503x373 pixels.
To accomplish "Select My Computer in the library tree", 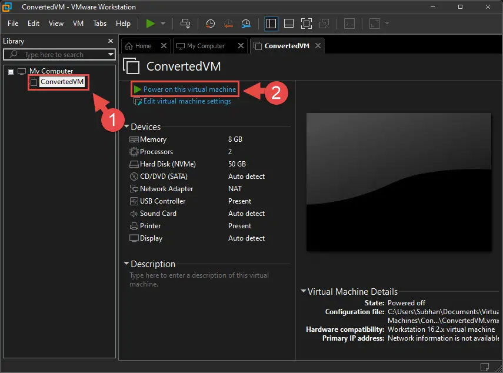I will pos(51,71).
